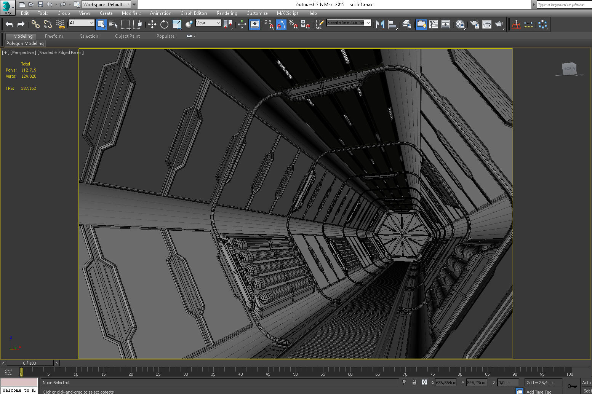
Task: Open the 3ds Max application menu logo
Action: coord(7,7)
